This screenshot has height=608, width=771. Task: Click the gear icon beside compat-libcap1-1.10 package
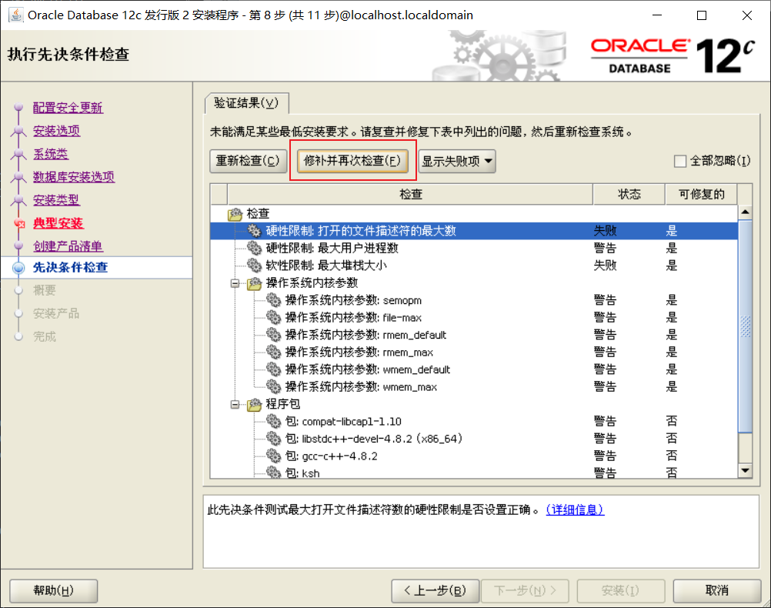click(273, 421)
